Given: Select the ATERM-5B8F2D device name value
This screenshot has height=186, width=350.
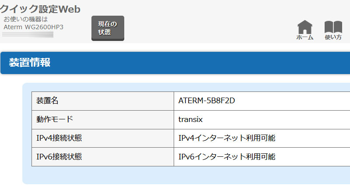Looking at the screenshot, I should coord(206,101).
